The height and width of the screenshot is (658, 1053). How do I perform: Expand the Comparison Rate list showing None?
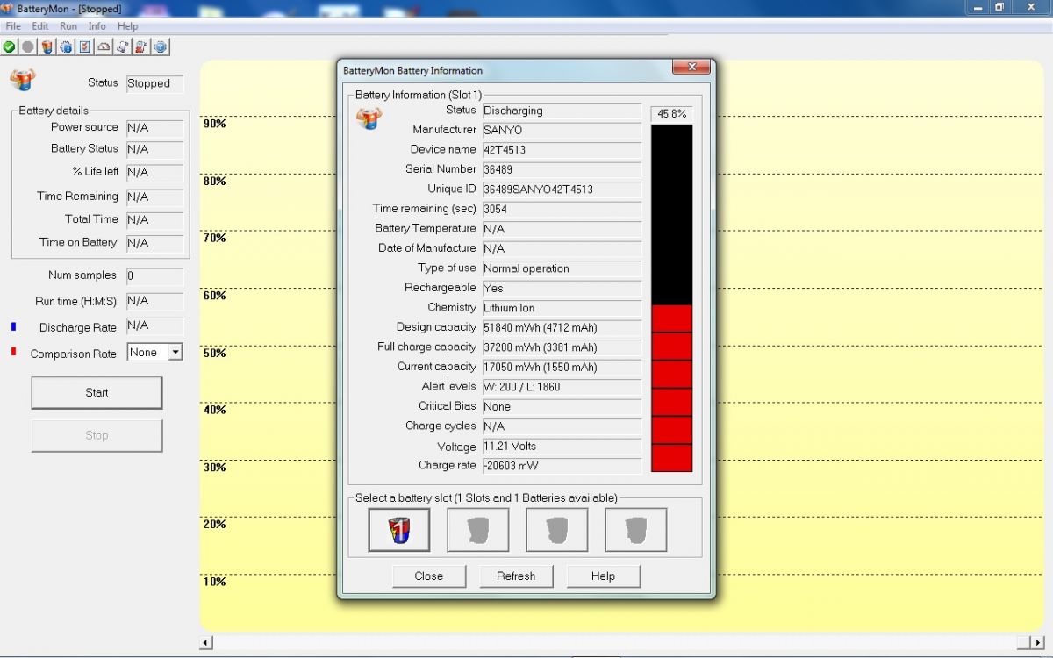173,353
